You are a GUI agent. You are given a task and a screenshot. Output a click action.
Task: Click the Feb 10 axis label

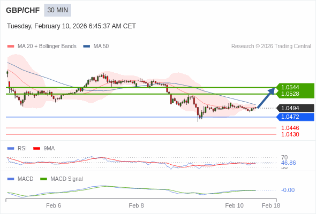[x=234, y=205]
